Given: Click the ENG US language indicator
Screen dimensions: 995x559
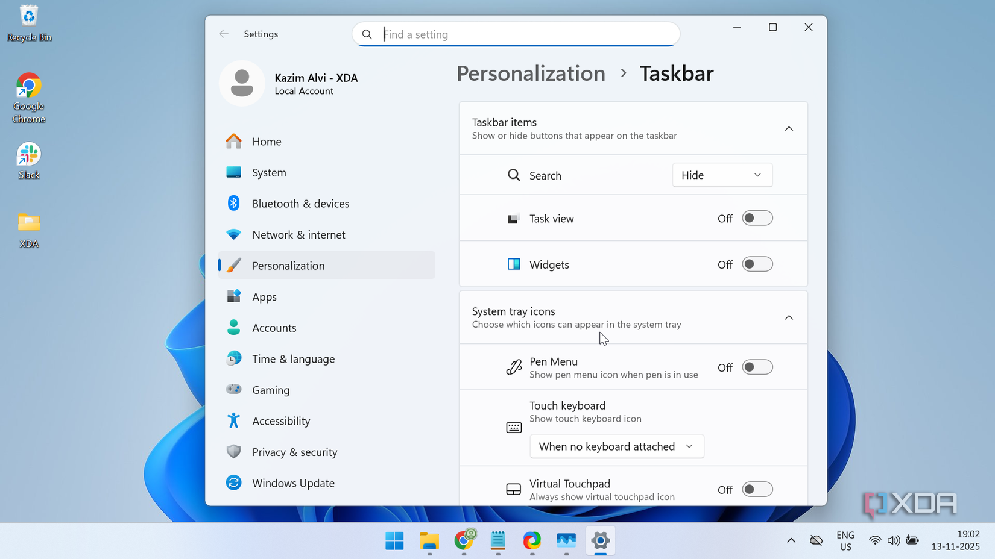Looking at the screenshot, I should coord(845,541).
